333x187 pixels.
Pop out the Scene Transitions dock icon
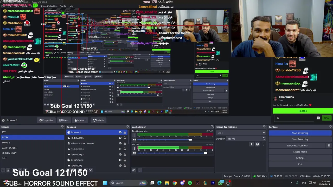click(x=265, y=127)
